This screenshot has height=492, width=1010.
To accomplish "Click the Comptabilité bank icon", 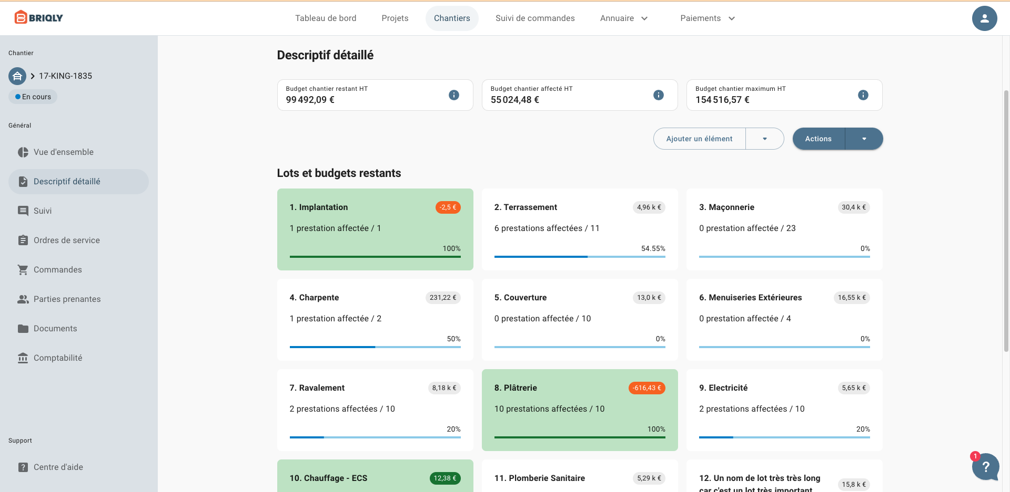I will pos(23,358).
